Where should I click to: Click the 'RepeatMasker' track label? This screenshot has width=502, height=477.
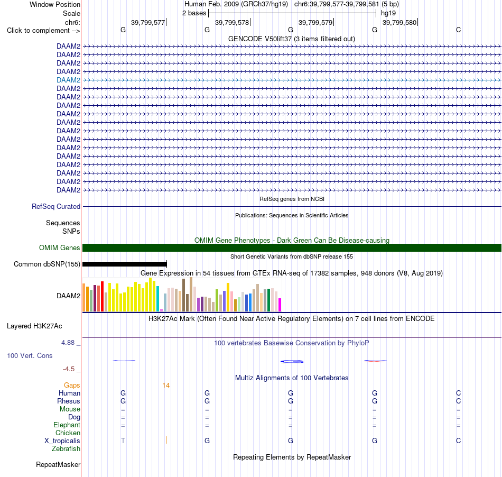[x=58, y=464]
